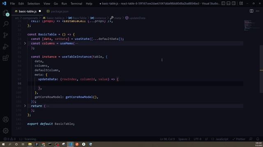Click the orange round app taskbar icon
The image size is (263, 147).
77,144
